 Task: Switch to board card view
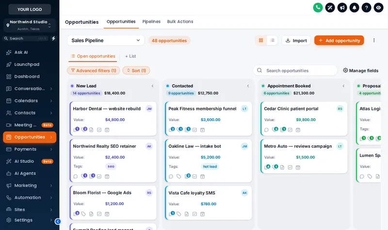tap(261, 40)
